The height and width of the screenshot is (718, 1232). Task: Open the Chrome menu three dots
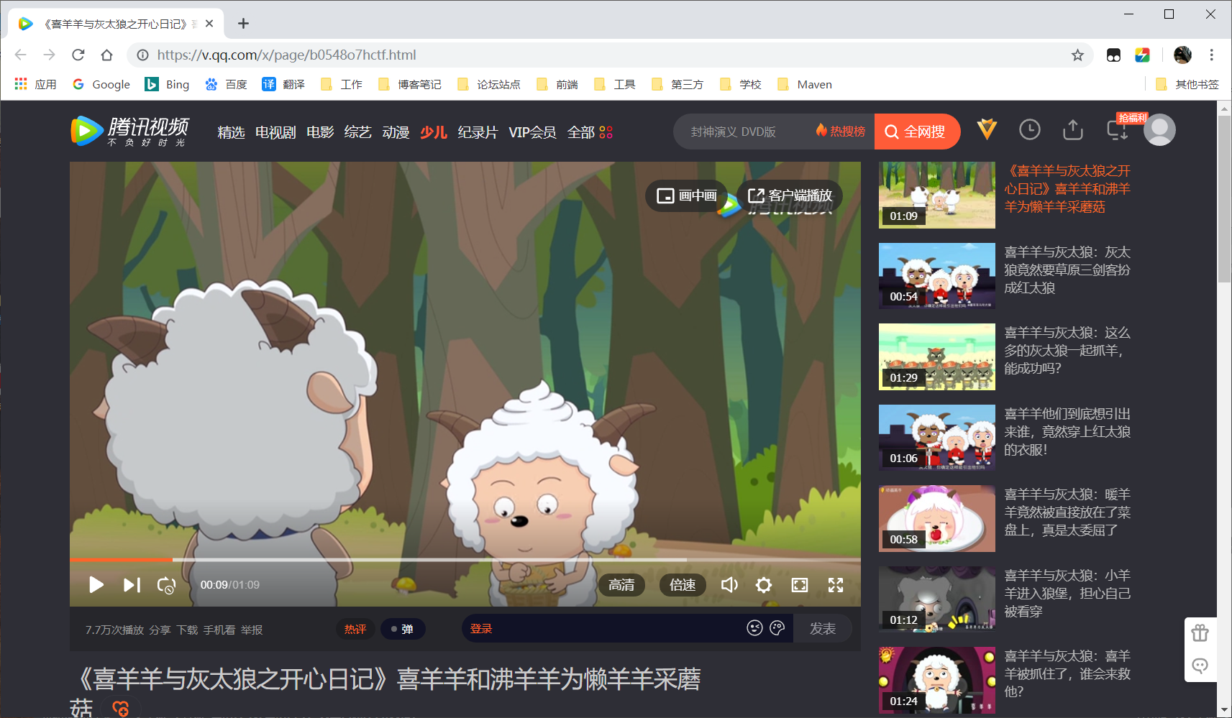coord(1212,55)
